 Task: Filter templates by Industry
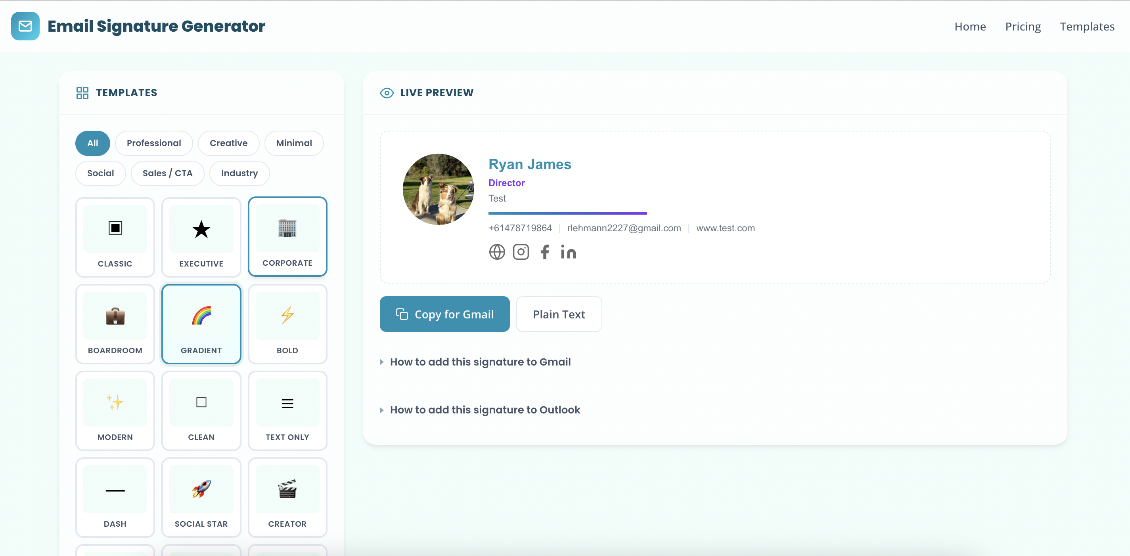pos(239,173)
